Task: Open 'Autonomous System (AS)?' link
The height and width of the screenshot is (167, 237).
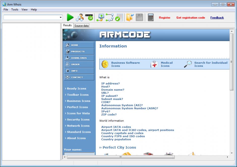Action: pos(122,105)
